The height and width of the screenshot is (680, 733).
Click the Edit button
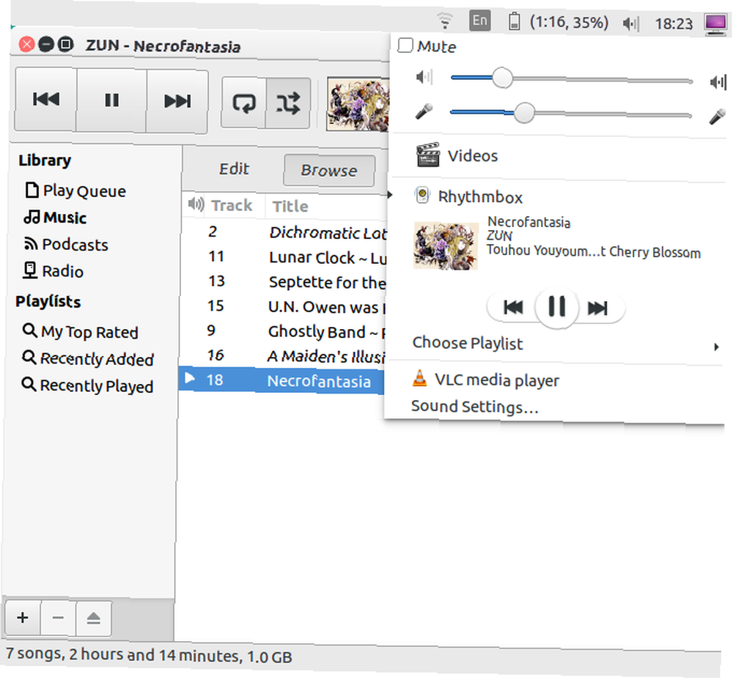click(234, 169)
